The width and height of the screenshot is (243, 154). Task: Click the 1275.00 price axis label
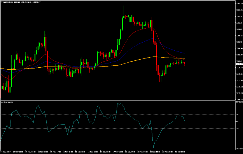240,80
